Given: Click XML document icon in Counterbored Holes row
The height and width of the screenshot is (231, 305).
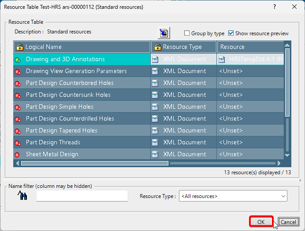Looking at the screenshot, I should click(155, 83).
